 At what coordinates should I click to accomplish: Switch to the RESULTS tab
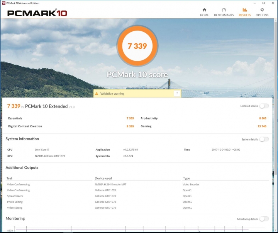[x=245, y=12]
